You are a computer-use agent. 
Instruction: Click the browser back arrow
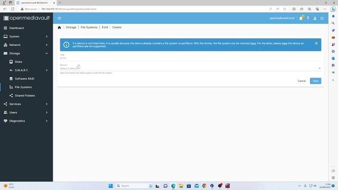(x=5, y=9)
